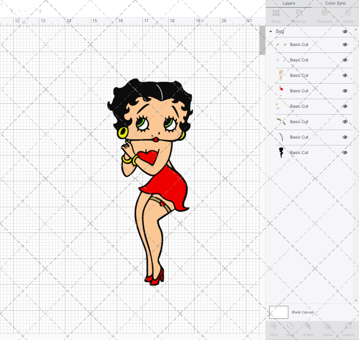Select the yellow jewelry Basic Cut layer

(x=299, y=106)
